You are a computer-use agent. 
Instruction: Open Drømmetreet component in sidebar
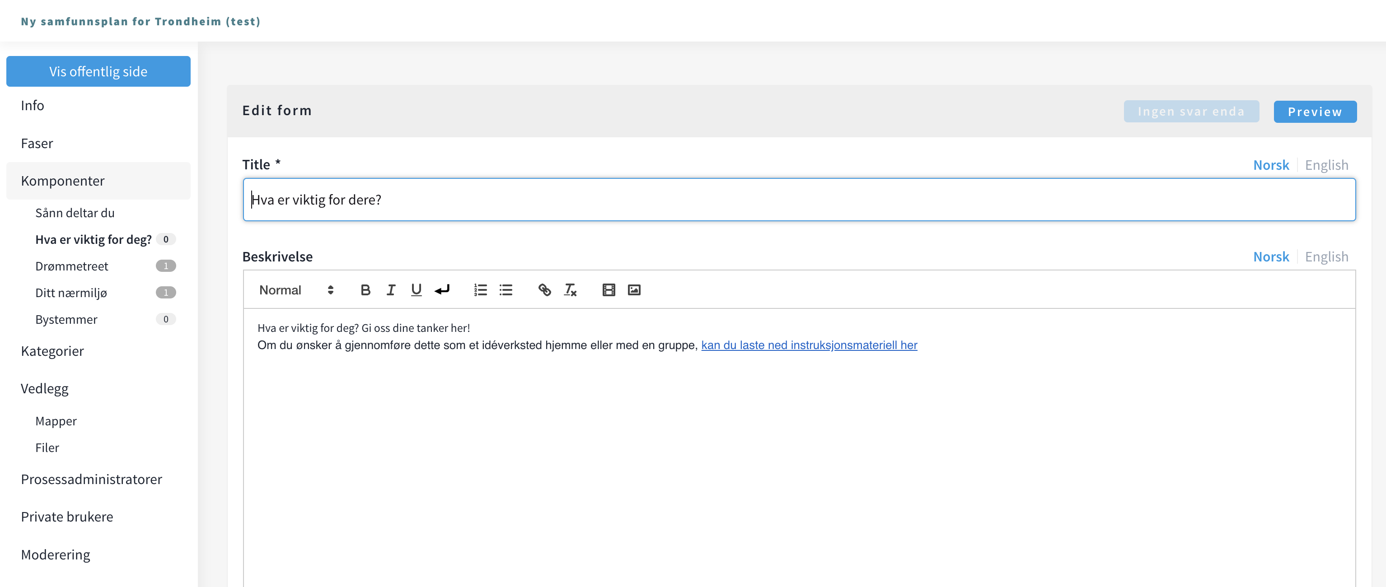tap(71, 266)
